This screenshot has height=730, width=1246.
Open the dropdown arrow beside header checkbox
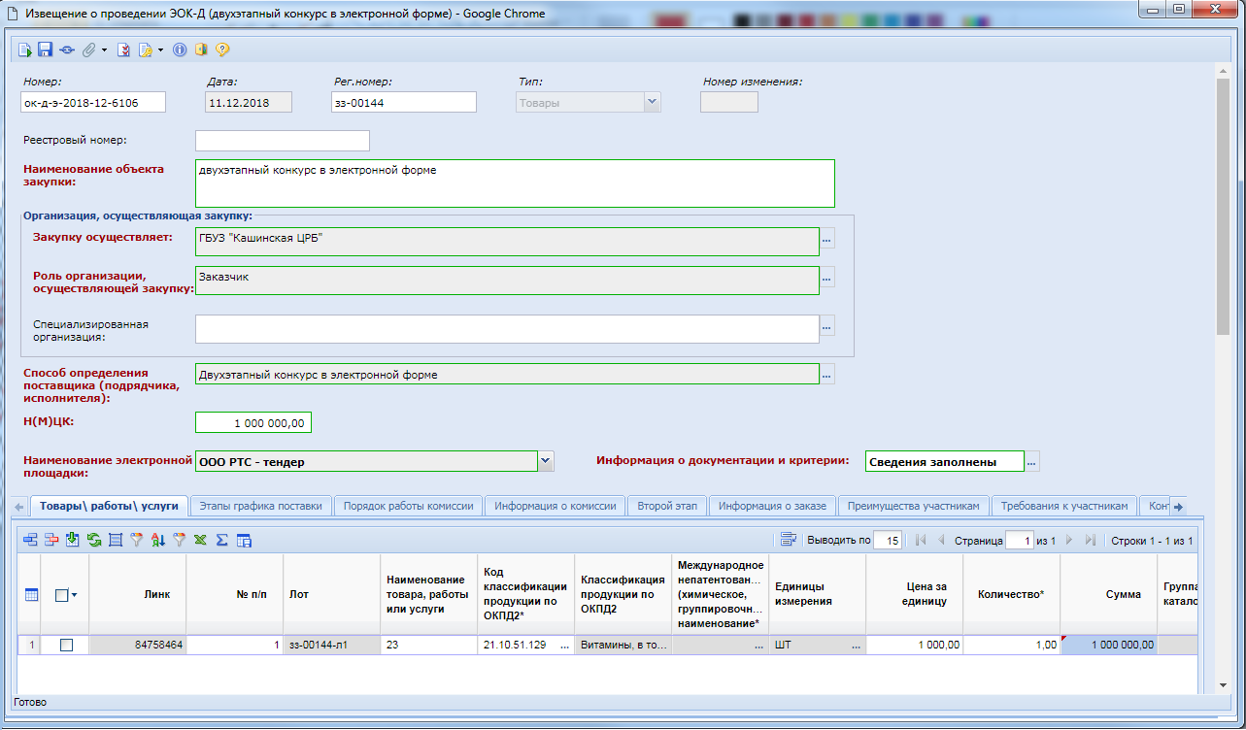coord(75,596)
